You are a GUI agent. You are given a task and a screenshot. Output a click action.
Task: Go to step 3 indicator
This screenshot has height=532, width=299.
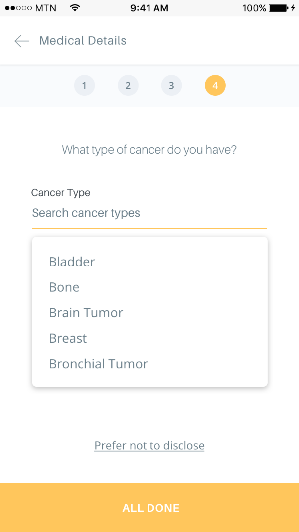[x=171, y=86]
